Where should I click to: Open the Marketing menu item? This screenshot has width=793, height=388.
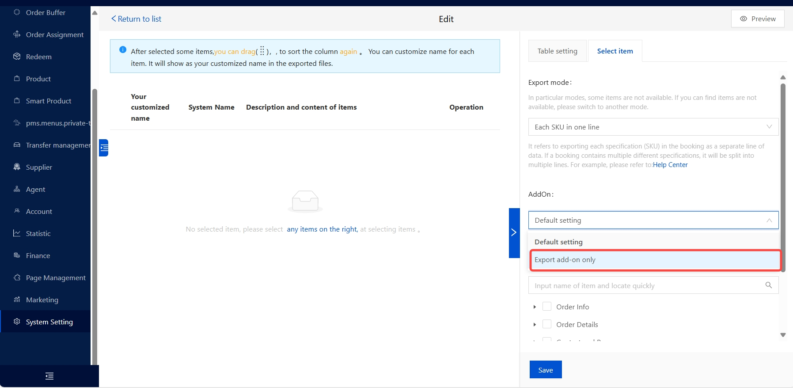point(42,300)
